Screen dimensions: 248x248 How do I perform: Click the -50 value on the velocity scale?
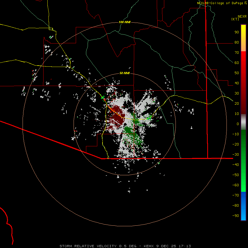[x=236, y=175]
